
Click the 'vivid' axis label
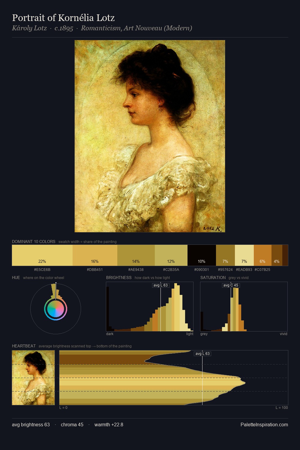283,334
